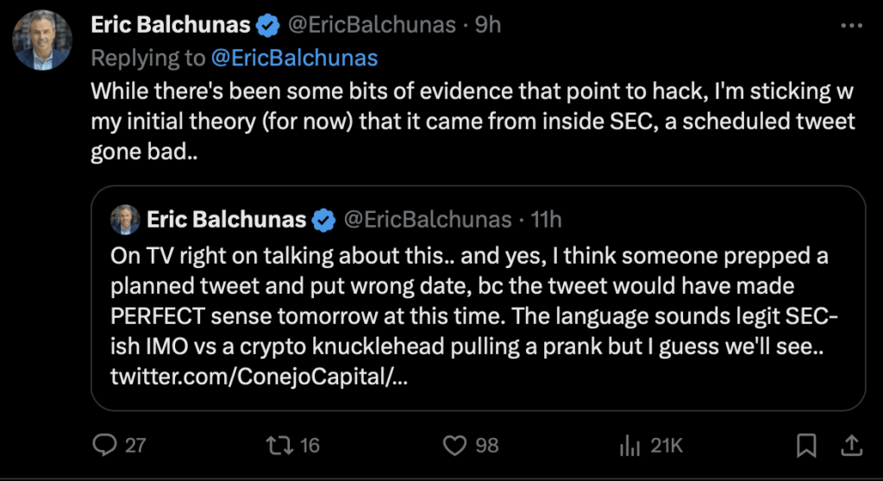Open the 9h timestamp link
The width and height of the screenshot is (883, 481).
click(x=488, y=25)
